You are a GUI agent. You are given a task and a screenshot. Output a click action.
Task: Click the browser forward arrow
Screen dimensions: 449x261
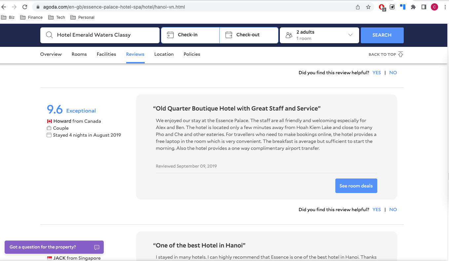coord(14,7)
